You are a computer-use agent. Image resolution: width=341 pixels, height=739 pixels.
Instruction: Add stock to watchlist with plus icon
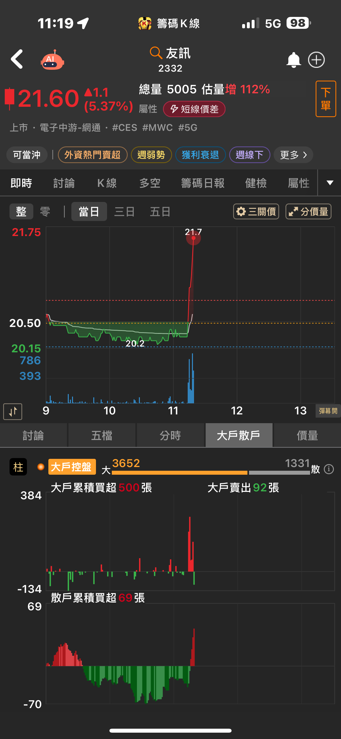(316, 60)
